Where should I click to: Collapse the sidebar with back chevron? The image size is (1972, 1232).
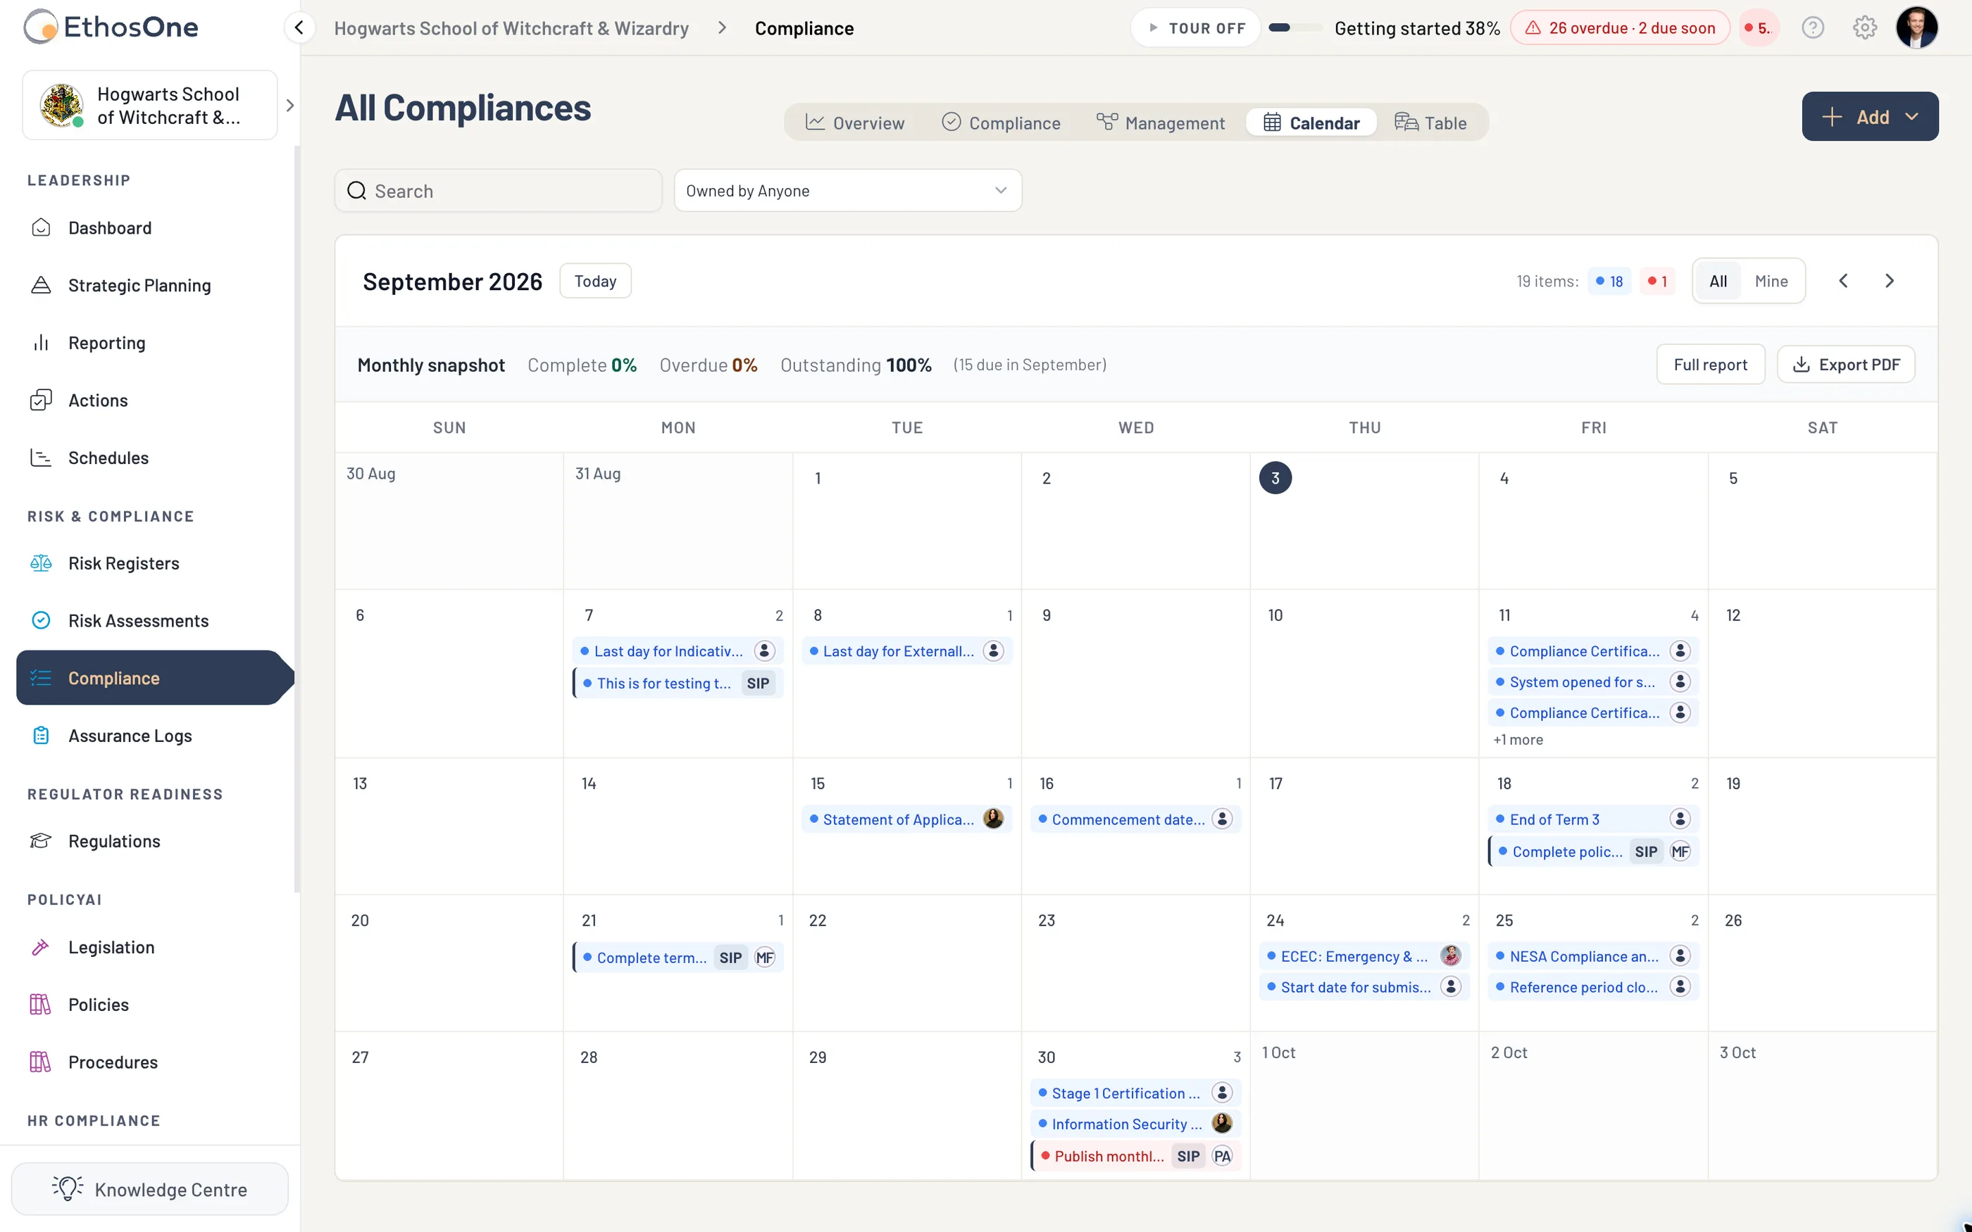[299, 27]
